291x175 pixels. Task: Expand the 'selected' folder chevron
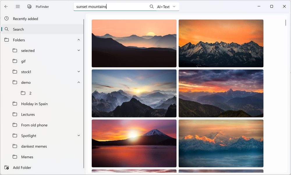[79, 50]
